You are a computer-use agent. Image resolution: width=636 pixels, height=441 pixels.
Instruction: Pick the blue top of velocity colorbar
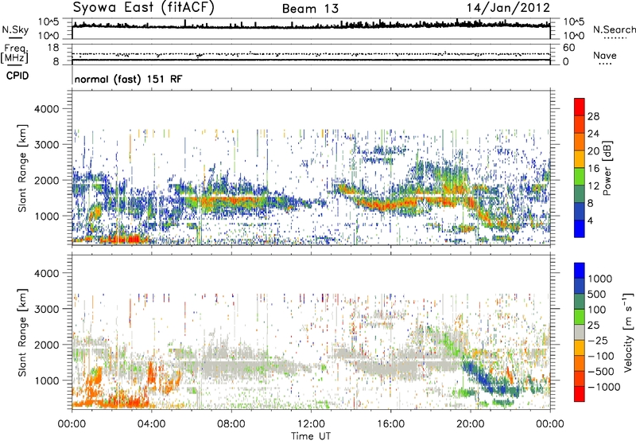tap(580, 271)
